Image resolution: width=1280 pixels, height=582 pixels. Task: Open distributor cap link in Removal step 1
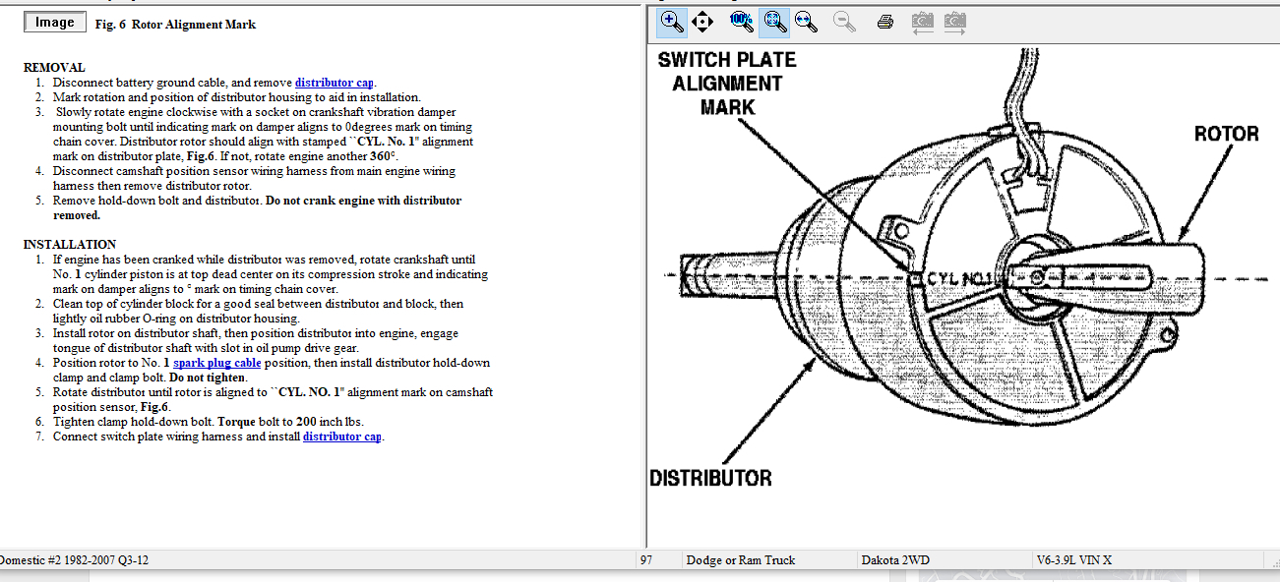click(335, 83)
